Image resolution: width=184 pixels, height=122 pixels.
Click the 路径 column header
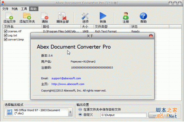point(61,27)
